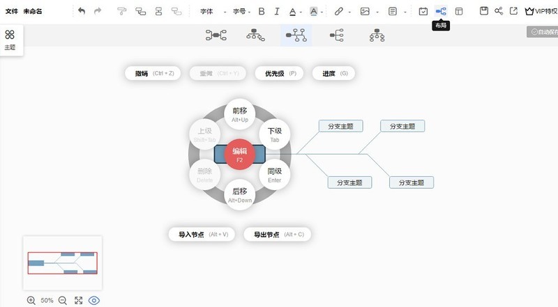
Task: Select the format painter icon
Action: [121, 11]
